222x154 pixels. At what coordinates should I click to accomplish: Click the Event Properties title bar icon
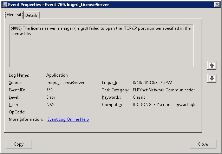coord(4,4)
